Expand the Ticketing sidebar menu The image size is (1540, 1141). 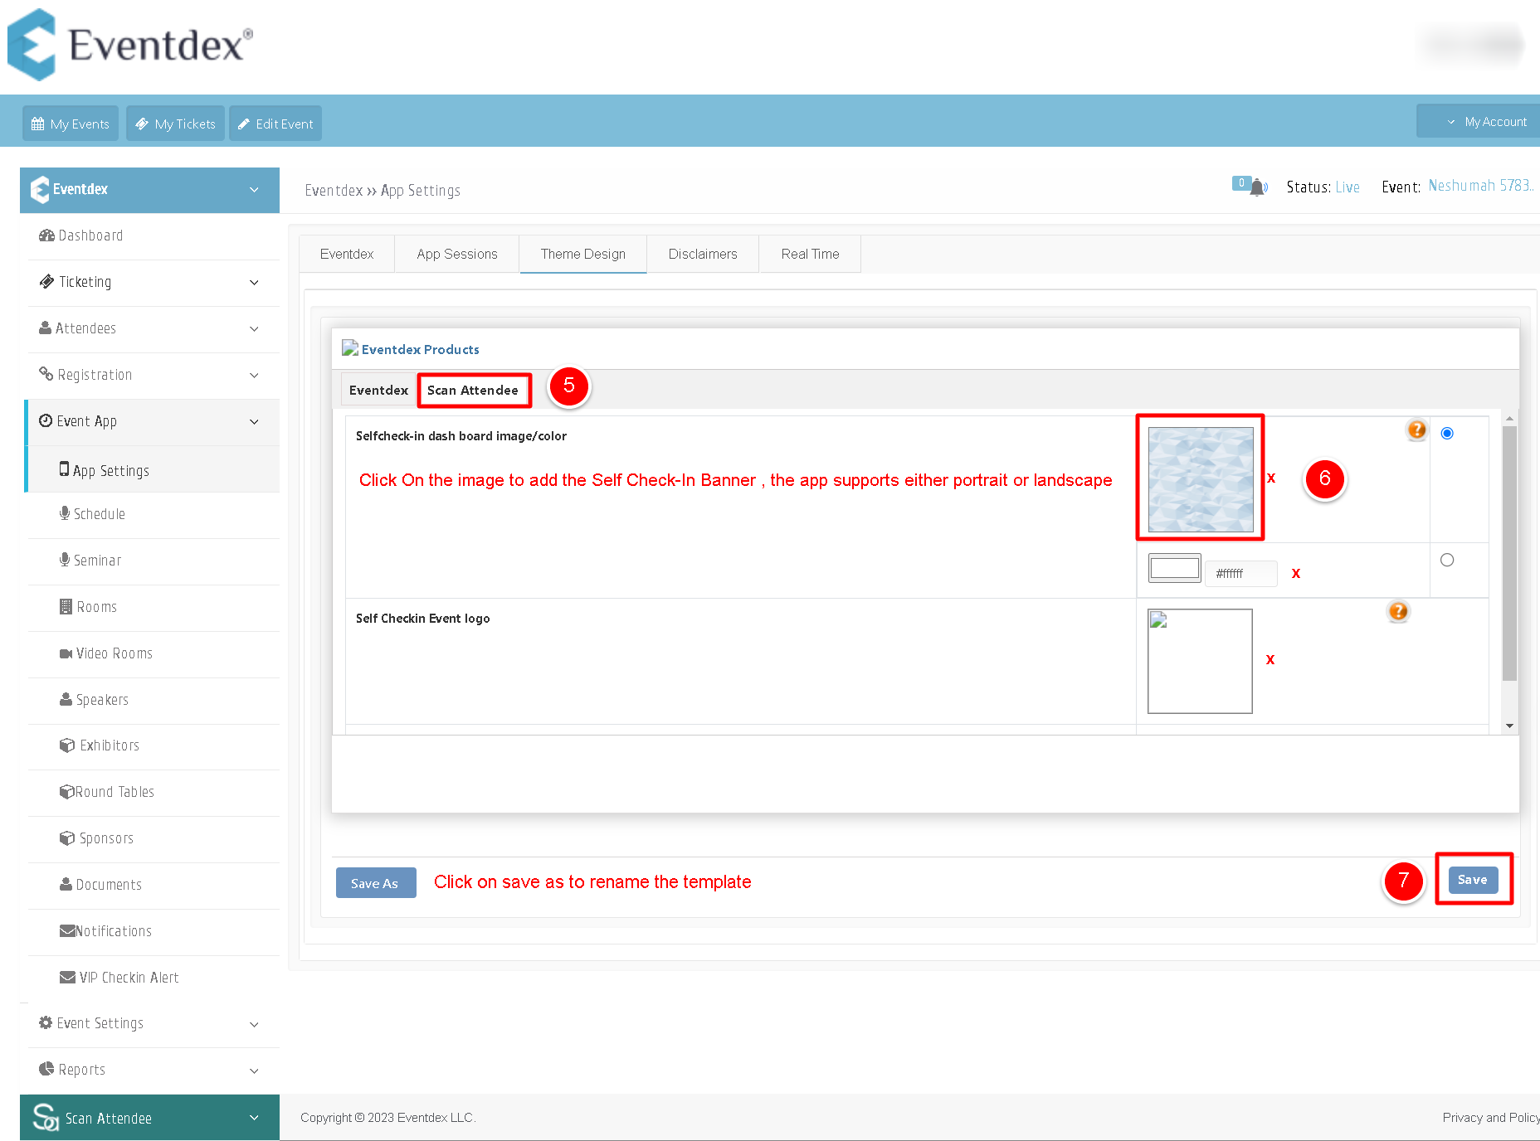(x=149, y=282)
